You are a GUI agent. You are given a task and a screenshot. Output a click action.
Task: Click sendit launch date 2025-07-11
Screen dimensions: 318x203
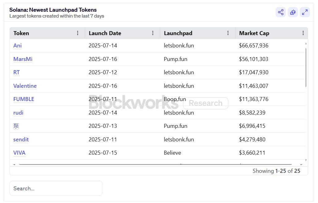point(103,140)
